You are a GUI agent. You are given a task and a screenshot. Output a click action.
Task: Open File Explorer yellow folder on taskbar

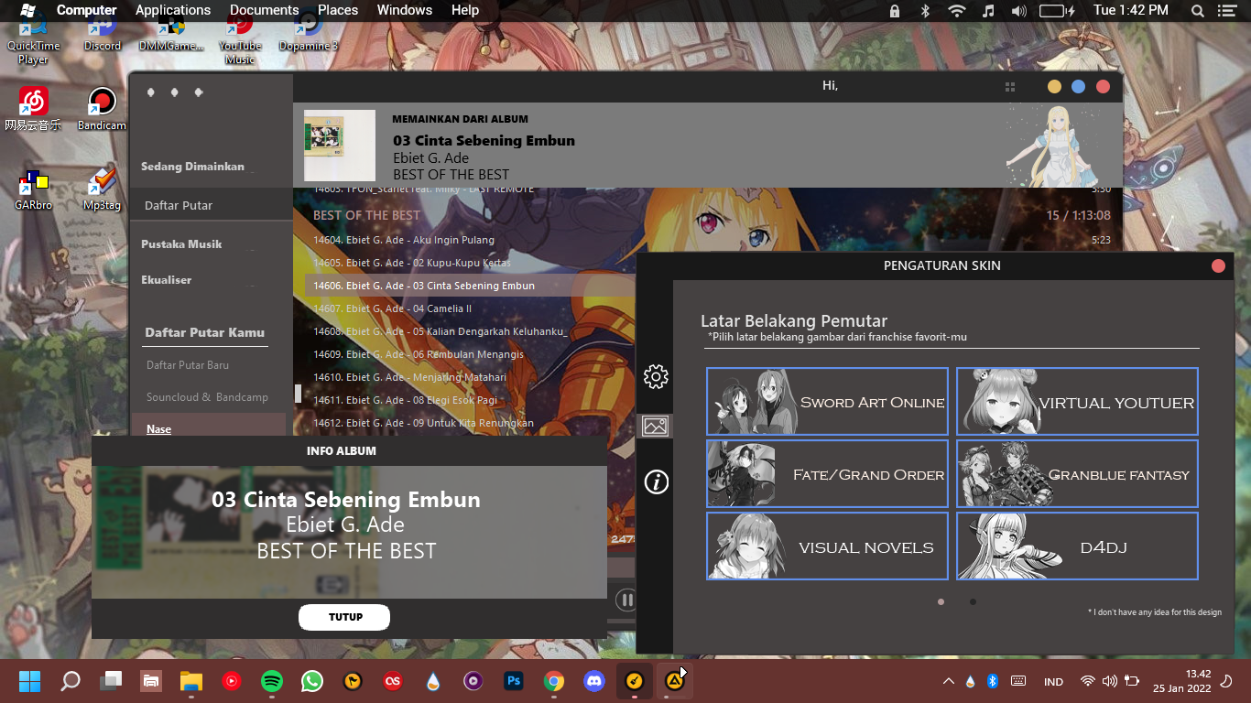[x=190, y=681]
